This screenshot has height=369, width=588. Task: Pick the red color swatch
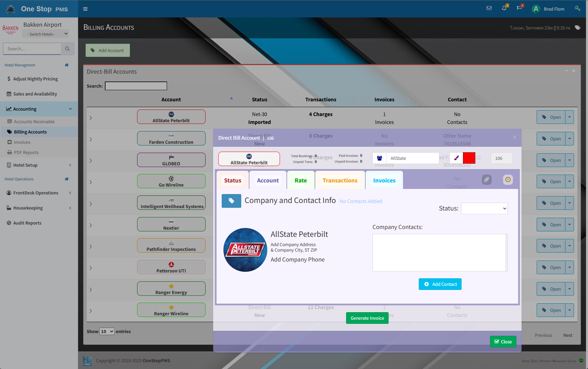pyautogui.click(x=469, y=158)
